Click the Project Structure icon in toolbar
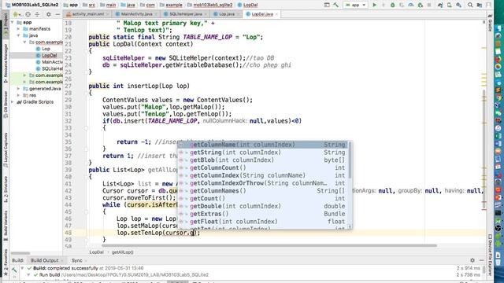 pyautogui.click(x=480, y=5)
